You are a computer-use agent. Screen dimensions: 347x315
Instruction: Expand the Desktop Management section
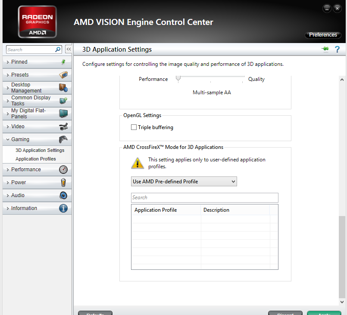tap(37, 88)
